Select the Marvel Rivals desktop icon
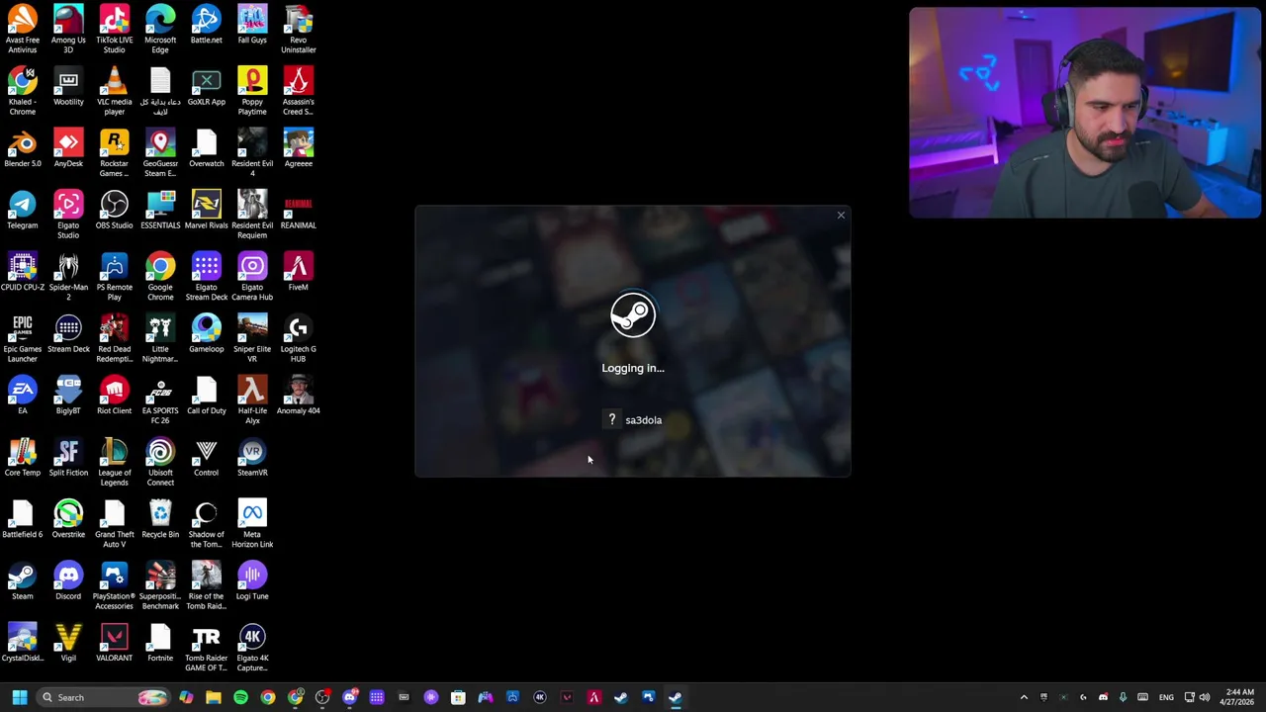Image resolution: width=1266 pixels, height=712 pixels. [x=206, y=210]
